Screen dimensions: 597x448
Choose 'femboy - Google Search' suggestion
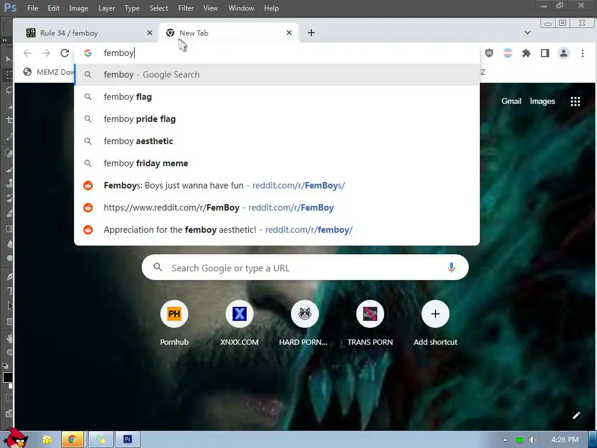click(277, 75)
